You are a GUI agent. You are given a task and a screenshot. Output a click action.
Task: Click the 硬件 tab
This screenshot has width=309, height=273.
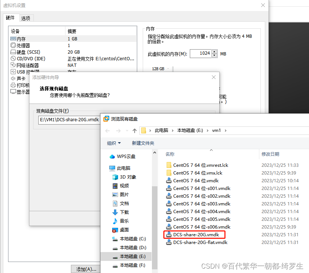point(11,18)
